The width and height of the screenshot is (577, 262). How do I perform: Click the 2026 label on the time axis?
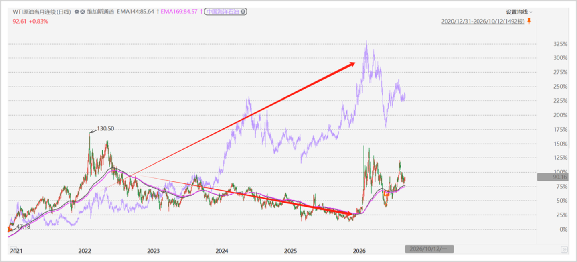(x=359, y=251)
